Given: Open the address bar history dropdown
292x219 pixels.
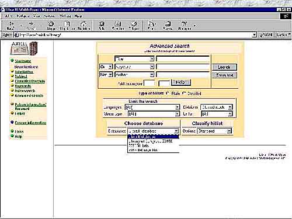Looking at the screenshot, I should point(254,35).
